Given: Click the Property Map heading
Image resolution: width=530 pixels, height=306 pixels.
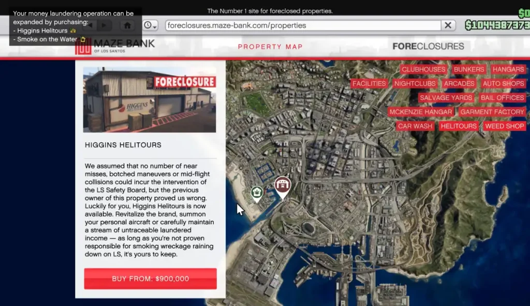Looking at the screenshot, I should point(270,47).
